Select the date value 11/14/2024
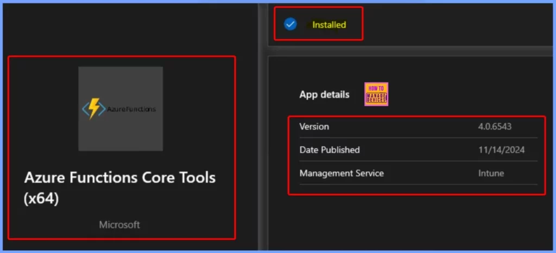 (x=501, y=150)
